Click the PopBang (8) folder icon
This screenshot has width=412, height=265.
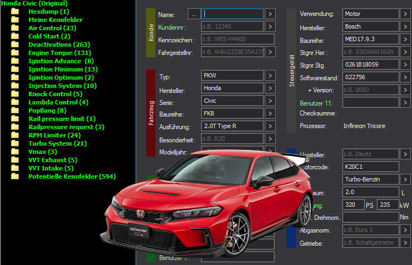[x=15, y=111]
